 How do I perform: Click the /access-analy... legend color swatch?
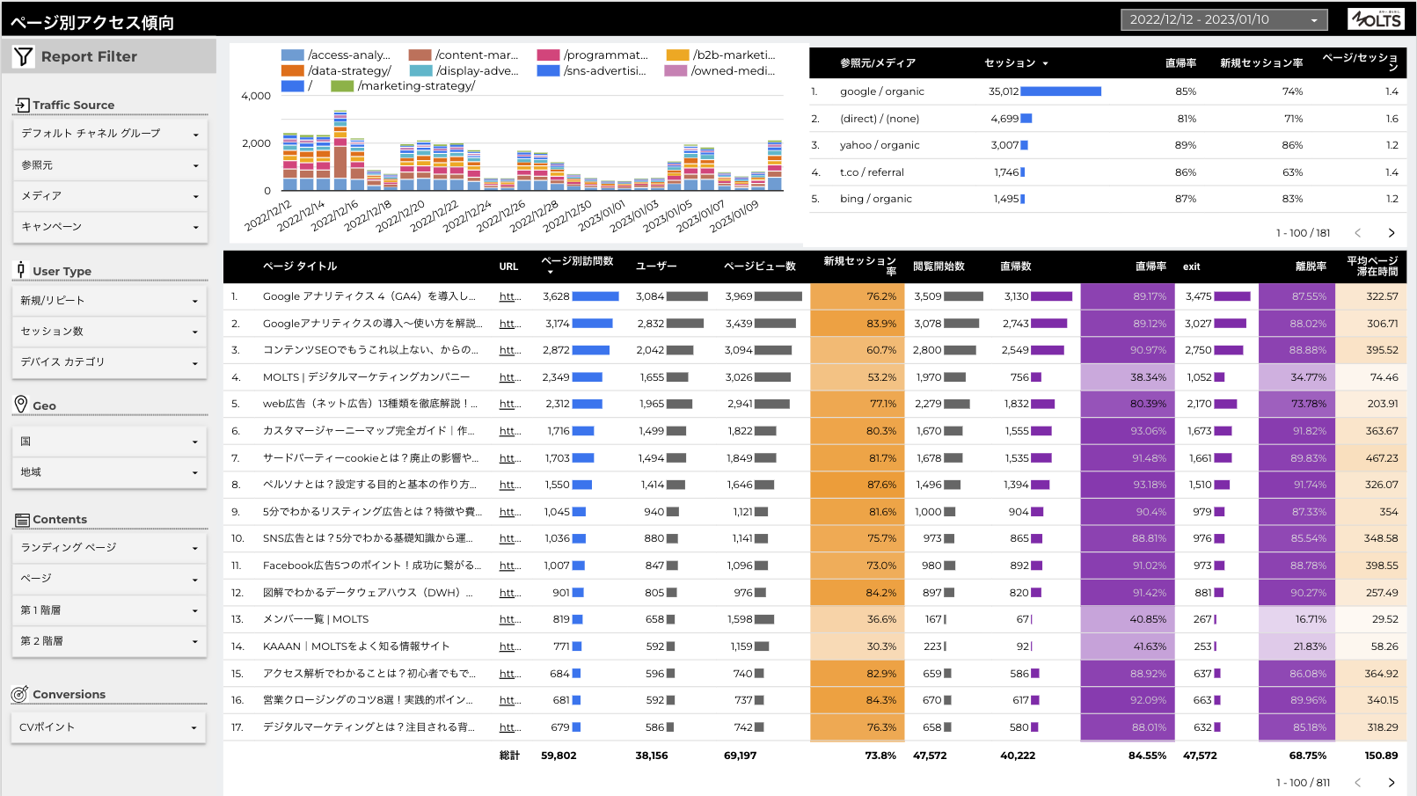tap(293, 55)
